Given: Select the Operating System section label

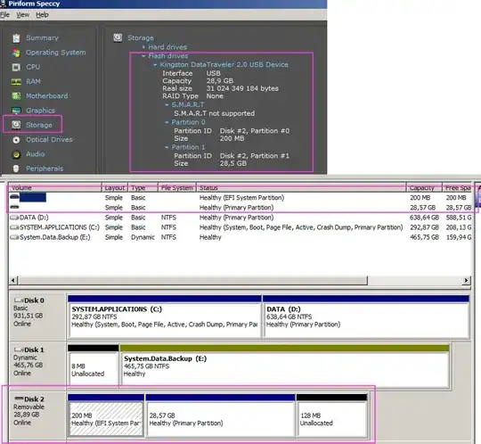Looking at the screenshot, I should pos(55,53).
